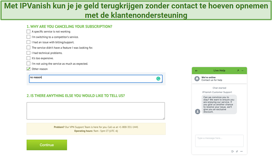The image size is (272, 156).
Task: Tick 'I'm switching to a competitor's service'
Action: tap(28, 37)
